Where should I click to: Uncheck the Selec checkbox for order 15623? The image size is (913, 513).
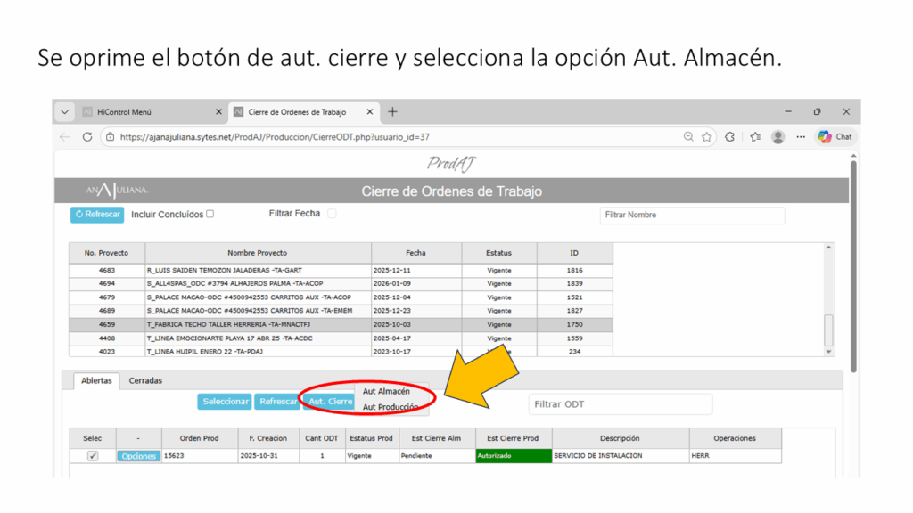pyautogui.click(x=93, y=456)
